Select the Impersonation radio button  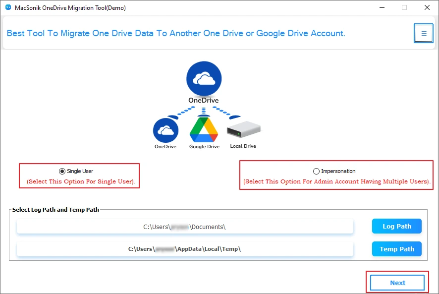coord(316,171)
